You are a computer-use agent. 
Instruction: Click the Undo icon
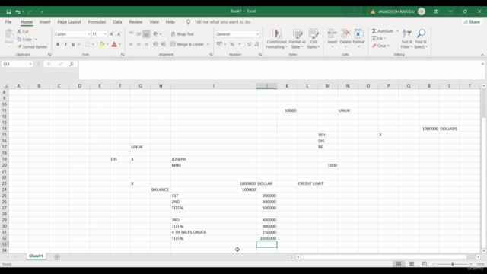pyautogui.click(x=18, y=12)
